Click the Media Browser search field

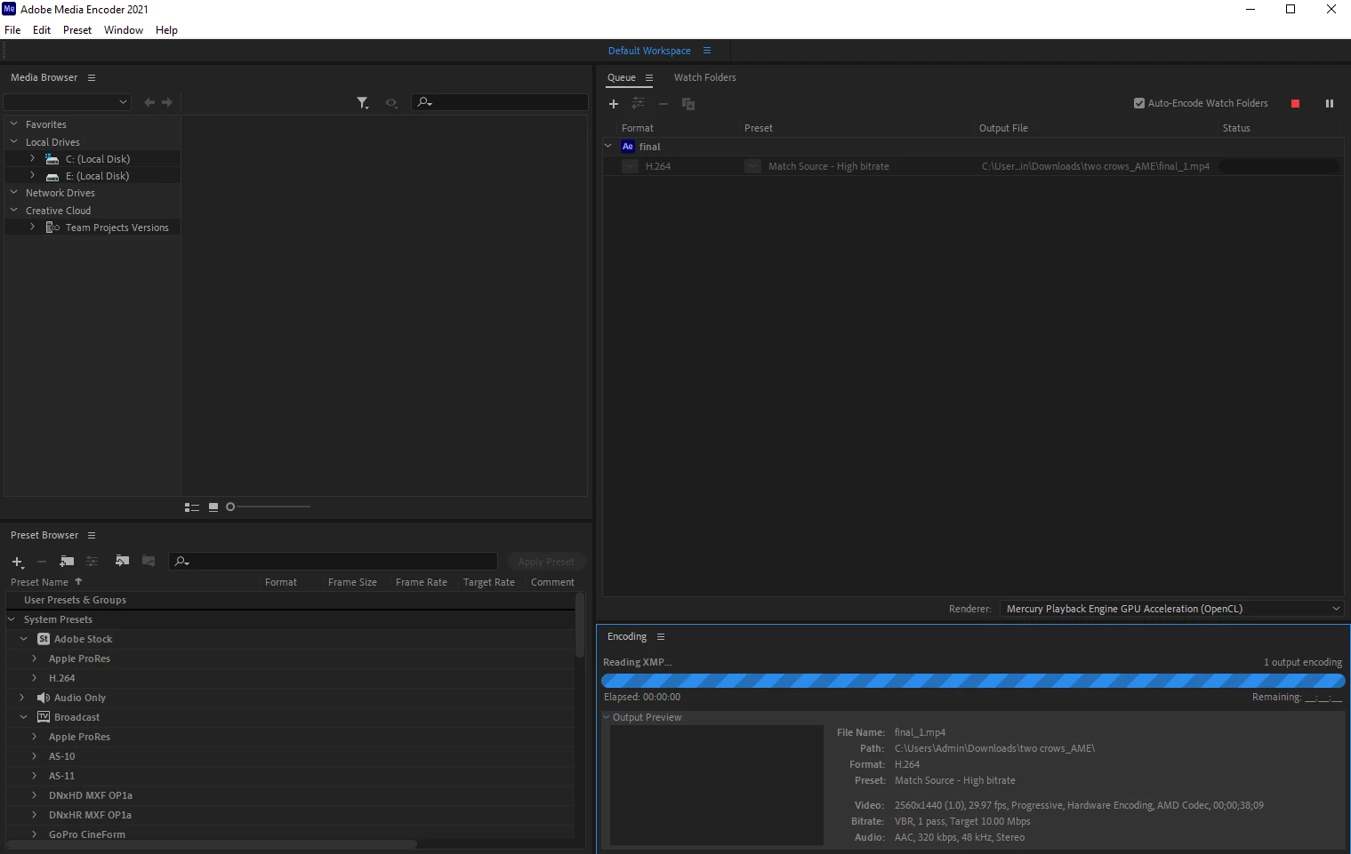[499, 102]
